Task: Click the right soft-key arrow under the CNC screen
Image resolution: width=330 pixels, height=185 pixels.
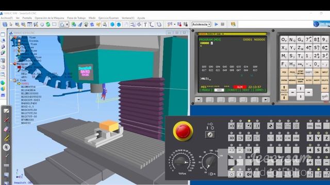Action: point(266,100)
